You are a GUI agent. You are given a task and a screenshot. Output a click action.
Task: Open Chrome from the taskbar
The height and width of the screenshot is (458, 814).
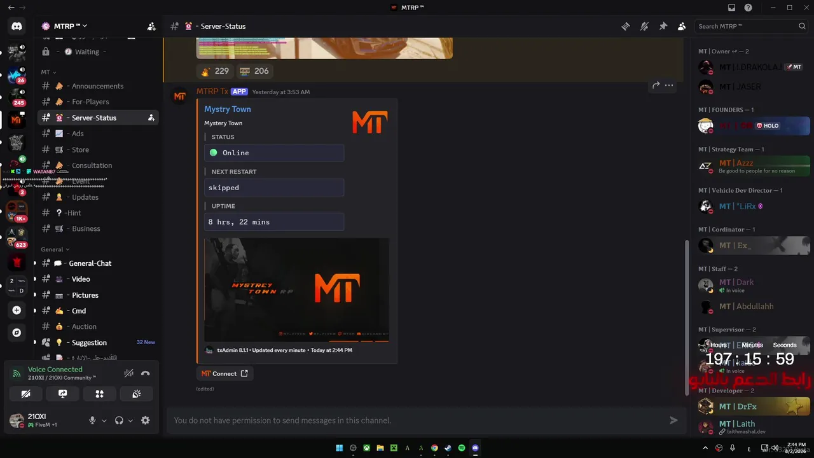click(434, 448)
